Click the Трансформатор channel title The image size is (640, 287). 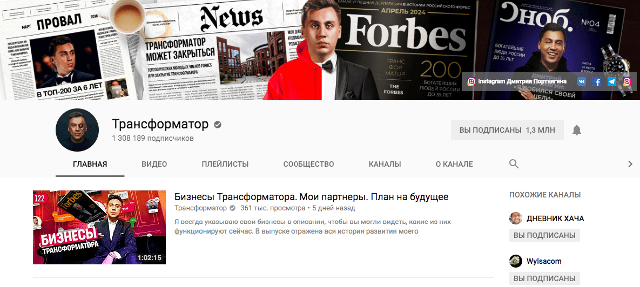pos(160,124)
